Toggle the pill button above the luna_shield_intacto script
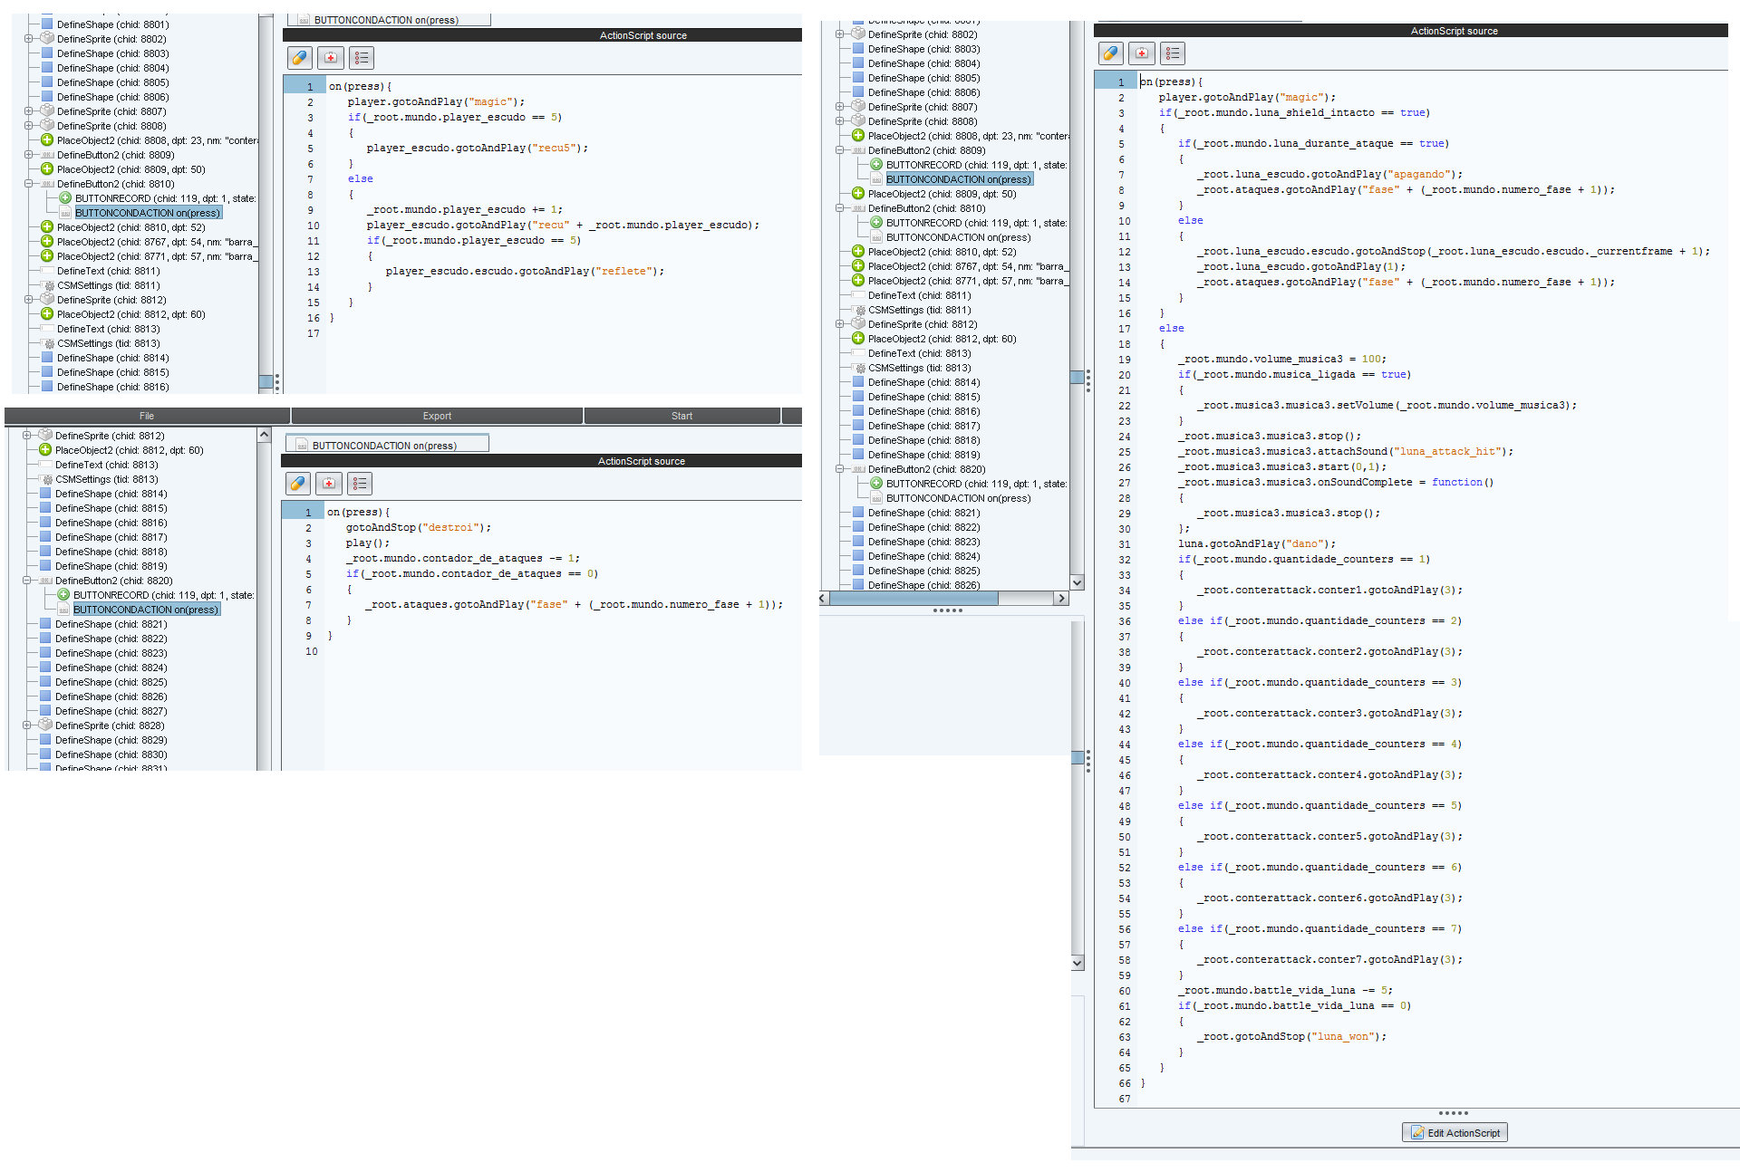Image resolution: width=1740 pixels, height=1172 pixels. click(x=1111, y=53)
